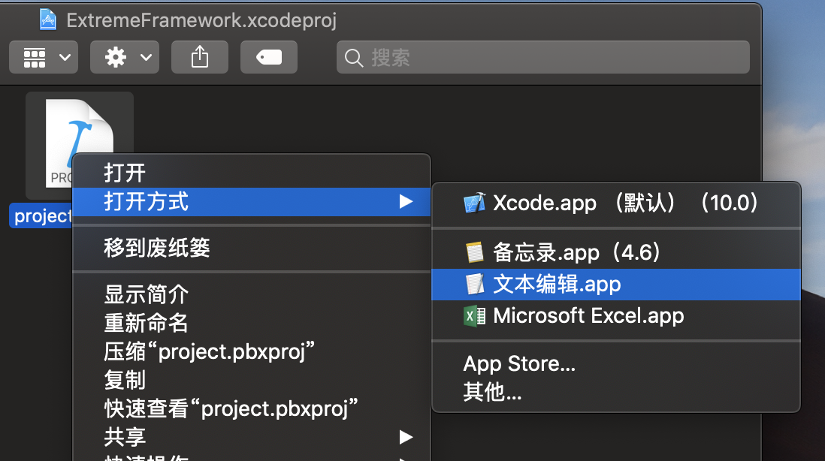Choose 移到废纸篓 from the context menu
825x461 pixels.
click(252, 248)
